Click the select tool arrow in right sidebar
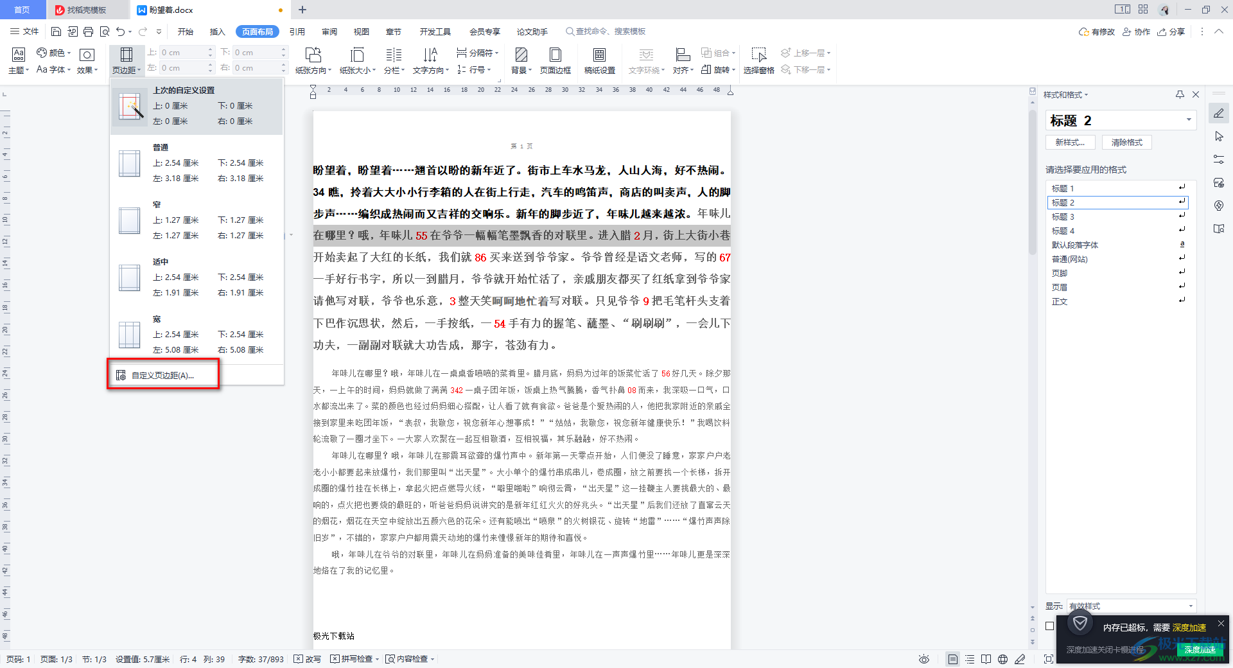 pyautogui.click(x=1219, y=136)
